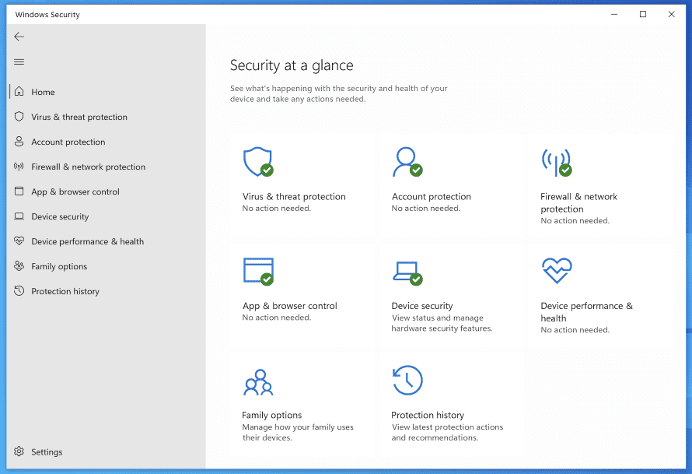
Task: Click the large Firewall antenna tile icon
Action: click(x=557, y=163)
